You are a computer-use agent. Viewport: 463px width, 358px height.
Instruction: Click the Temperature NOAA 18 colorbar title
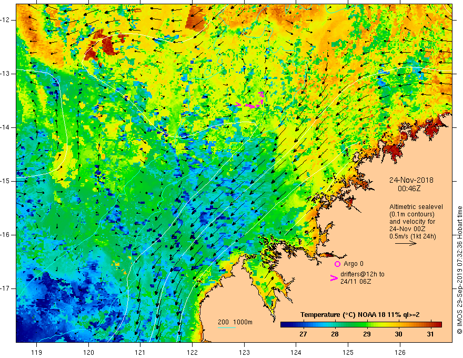(360, 315)
